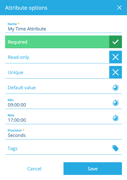This screenshot has height=180, width=127.
Task: Click the stopwatch icon beside Max
Action: coord(116,118)
